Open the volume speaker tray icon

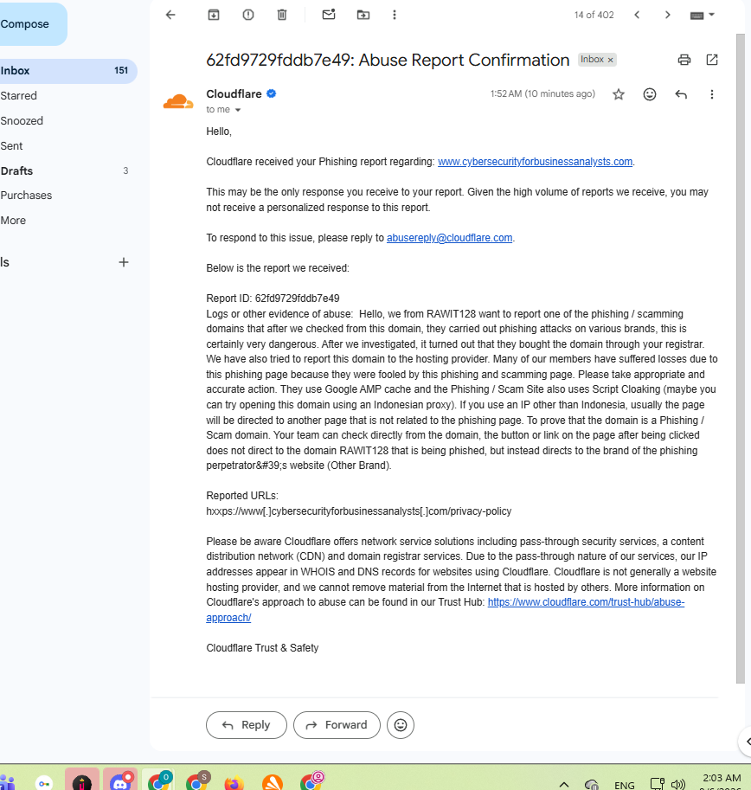coord(678,785)
